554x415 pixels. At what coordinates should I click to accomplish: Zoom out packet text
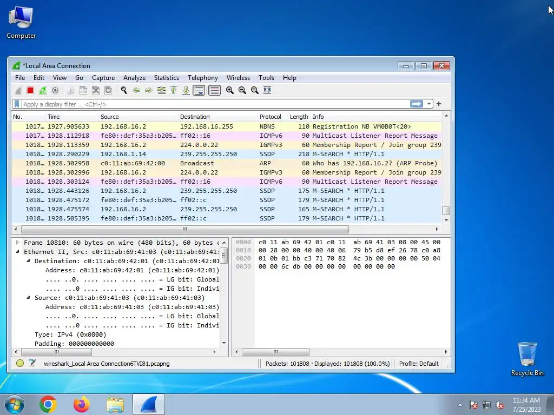pos(242,91)
